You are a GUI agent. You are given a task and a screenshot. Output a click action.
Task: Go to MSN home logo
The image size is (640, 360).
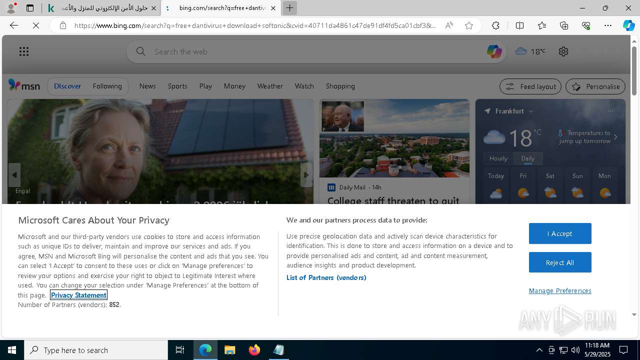[x=24, y=85]
